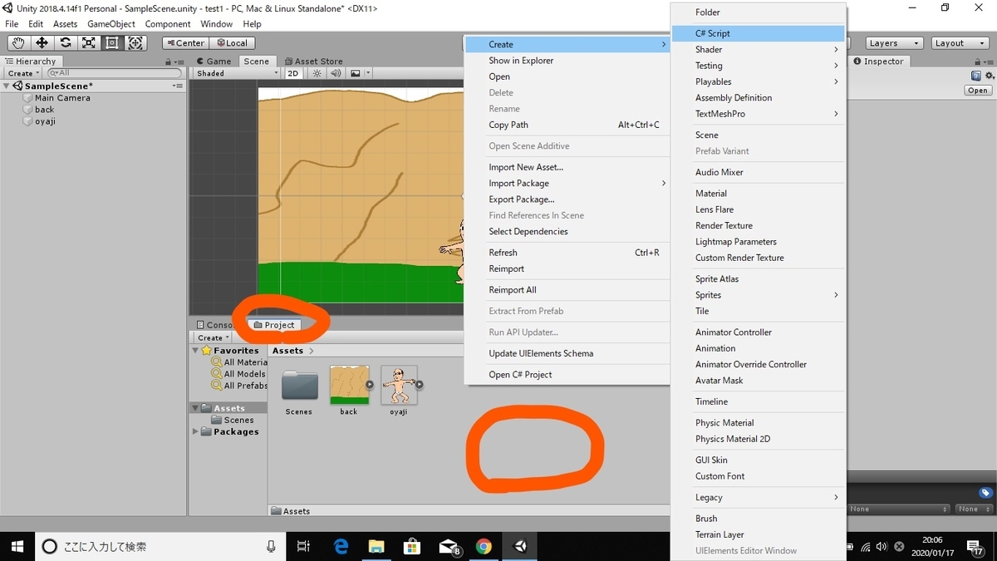Select back object in Hierarchy
This screenshot has height=561, width=997.
coord(44,110)
